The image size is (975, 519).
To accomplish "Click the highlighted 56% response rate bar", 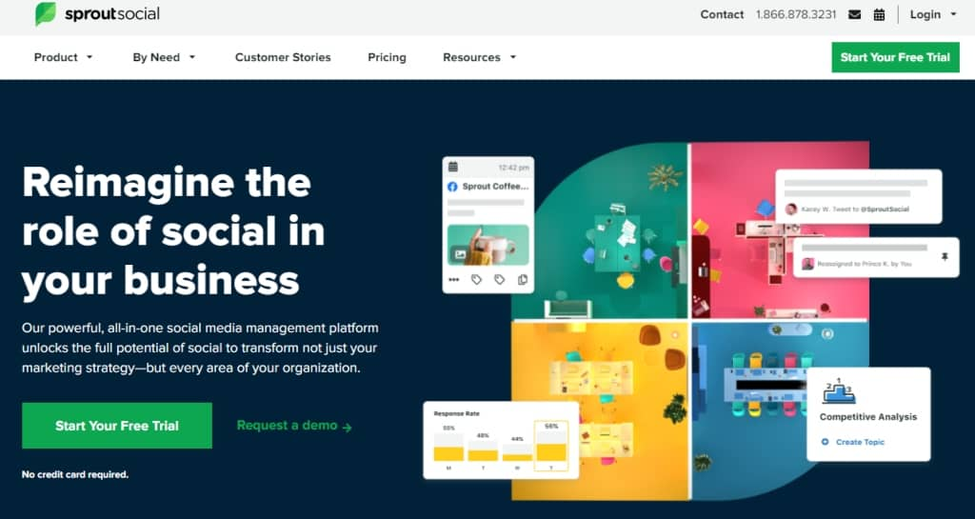I will click(551, 446).
